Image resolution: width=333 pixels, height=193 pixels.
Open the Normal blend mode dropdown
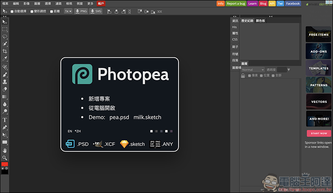(x=253, y=70)
